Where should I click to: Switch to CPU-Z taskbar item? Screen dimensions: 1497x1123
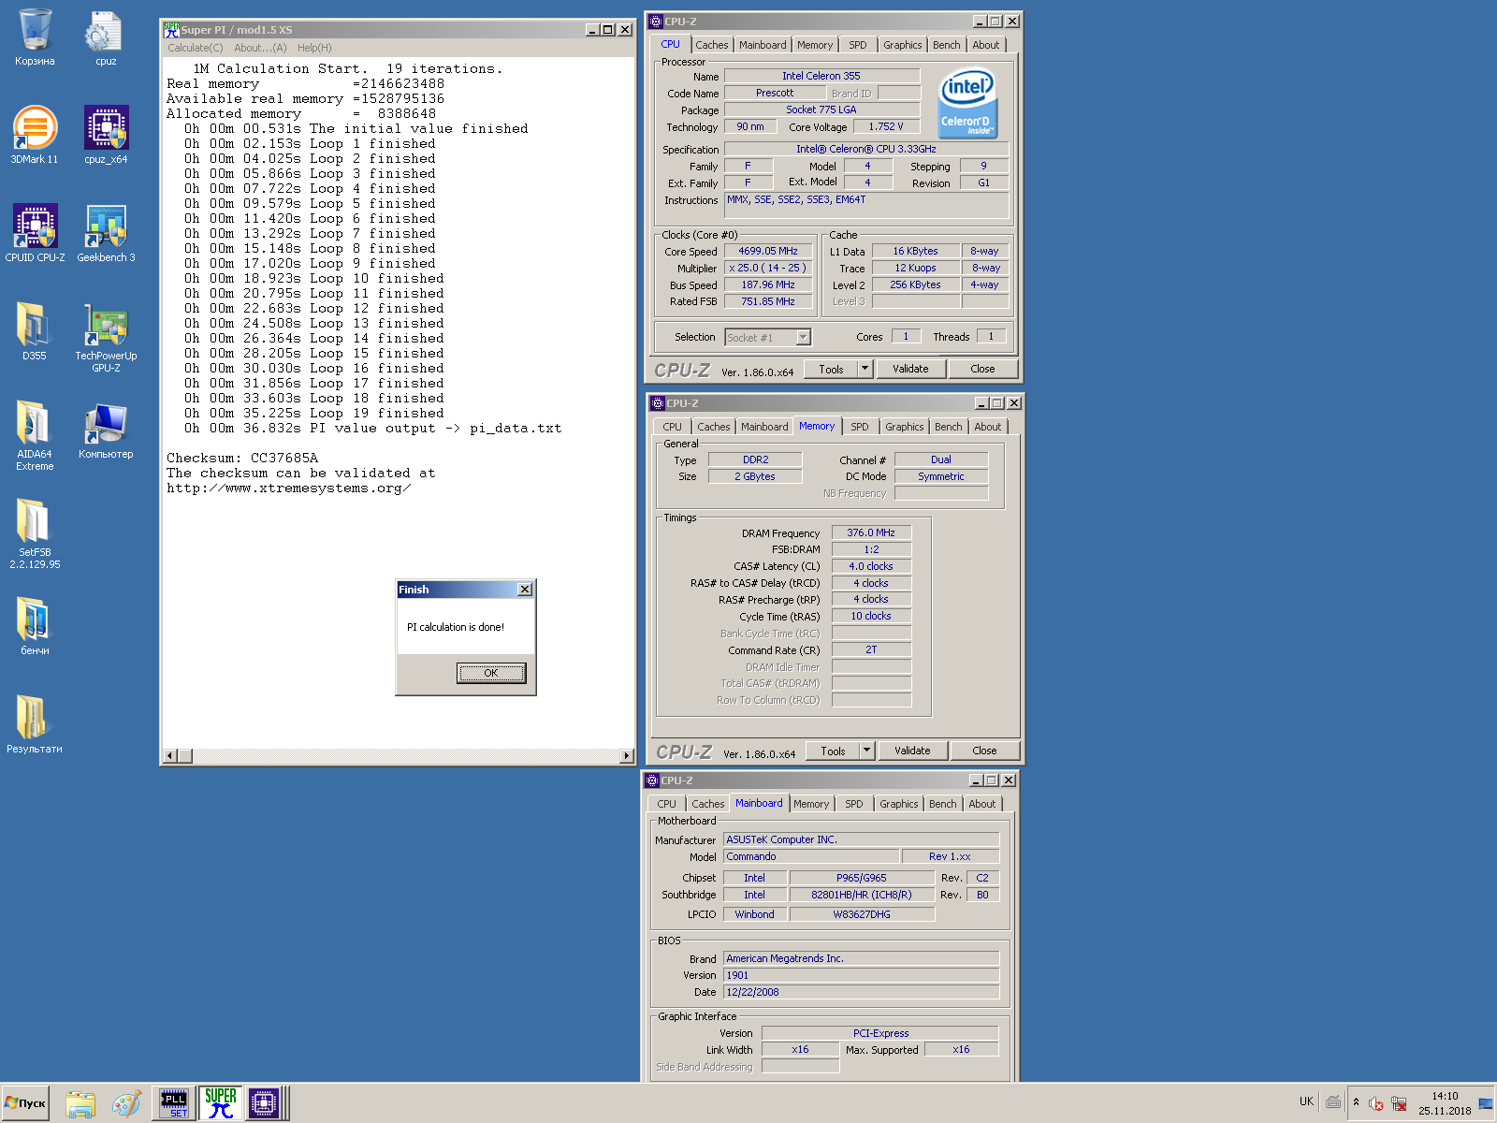click(x=264, y=1103)
